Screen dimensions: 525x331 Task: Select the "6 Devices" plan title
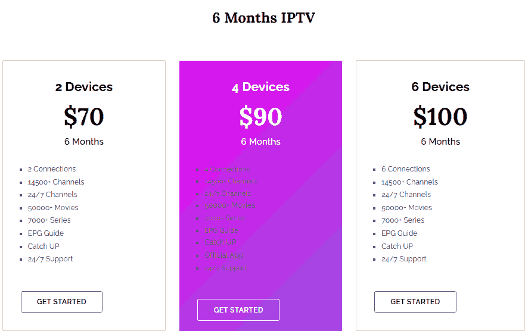(x=440, y=87)
